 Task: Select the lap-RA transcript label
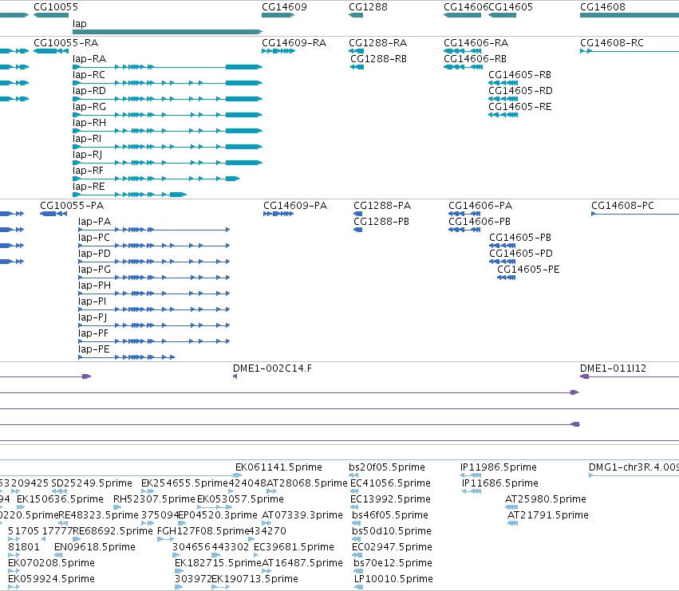[89, 59]
